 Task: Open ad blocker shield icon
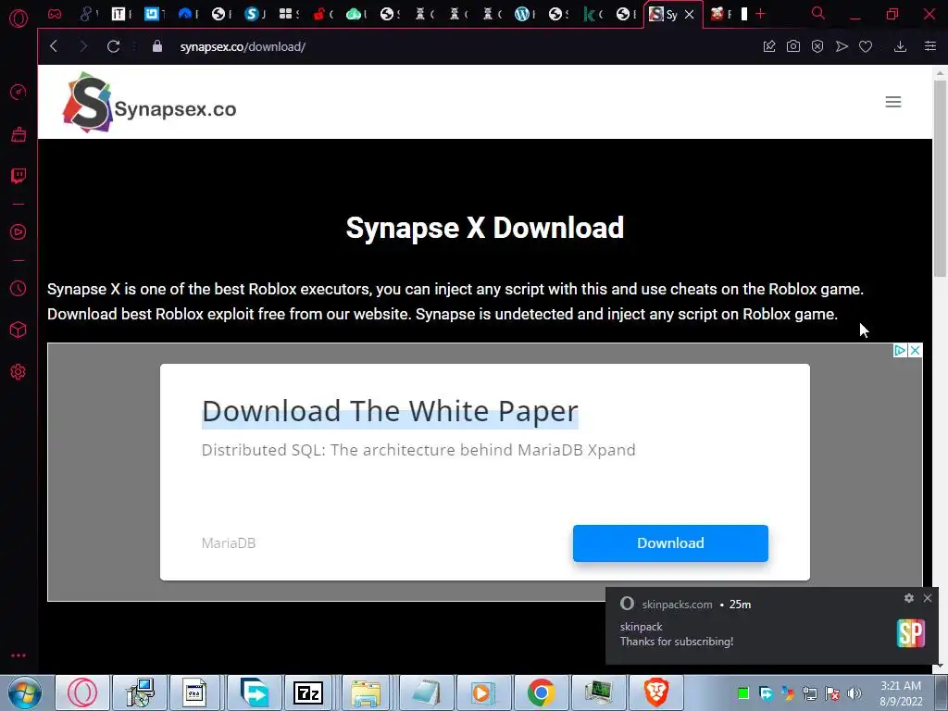click(817, 46)
